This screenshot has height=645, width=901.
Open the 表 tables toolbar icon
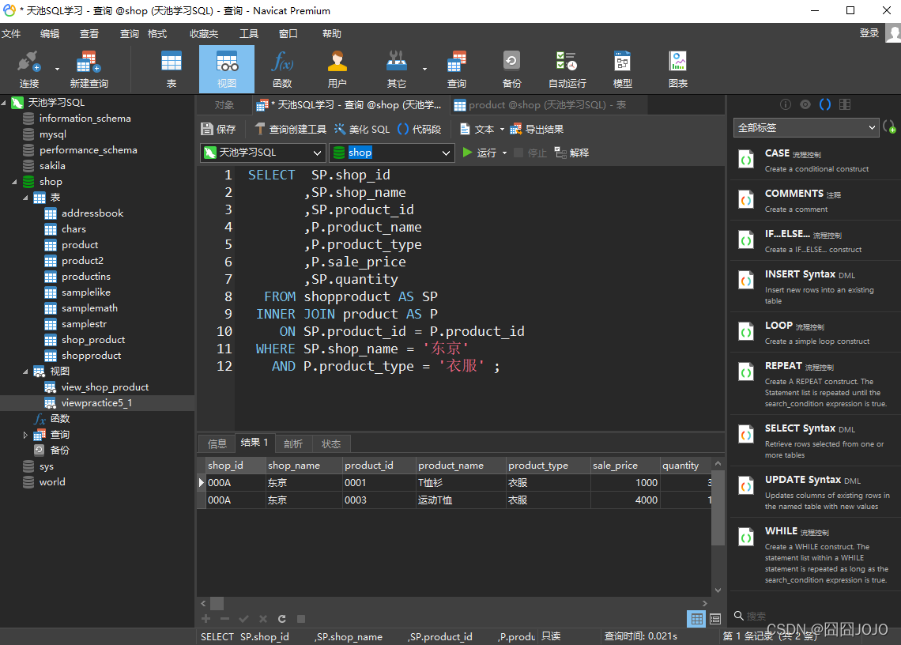pyautogui.click(x=172, y=69)
